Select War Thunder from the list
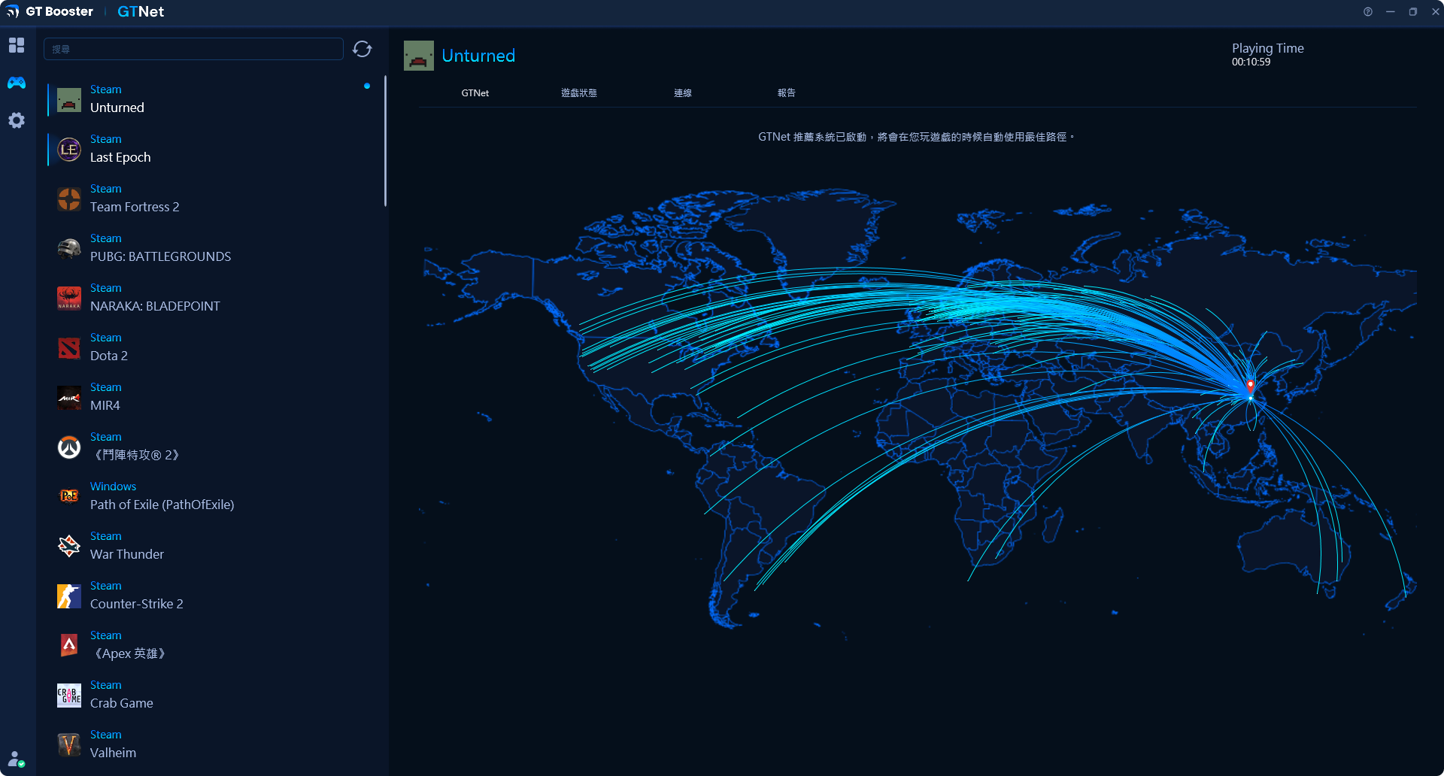The height and width of the screenshot is (776, 1444). click(126, 554)
